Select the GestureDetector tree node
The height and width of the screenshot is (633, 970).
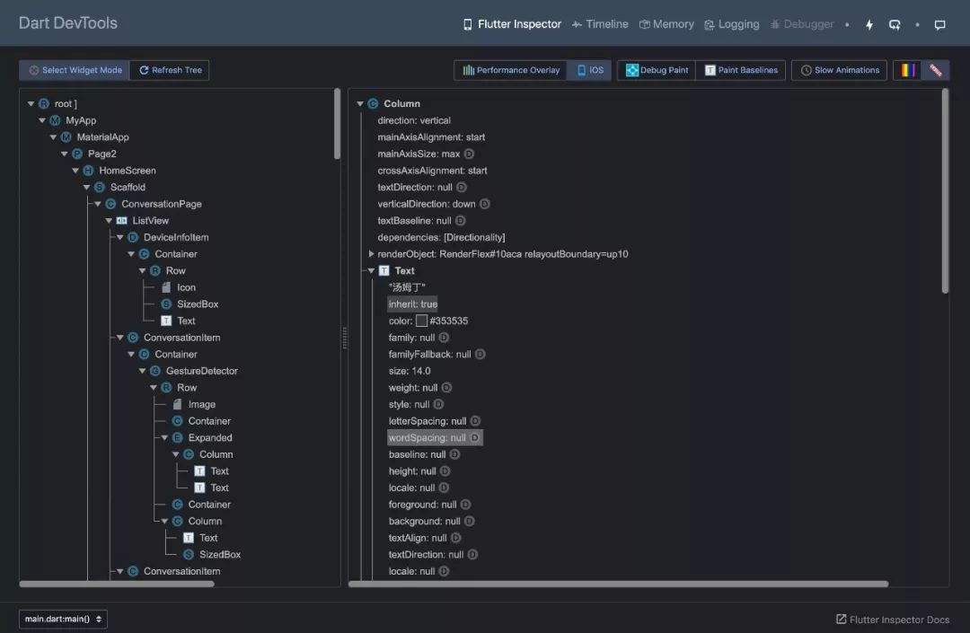pyautogui.click(x=202, y=371)
